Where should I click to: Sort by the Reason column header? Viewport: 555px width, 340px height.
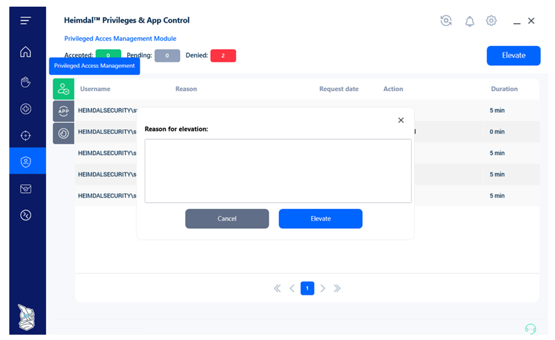coord(186,88)
